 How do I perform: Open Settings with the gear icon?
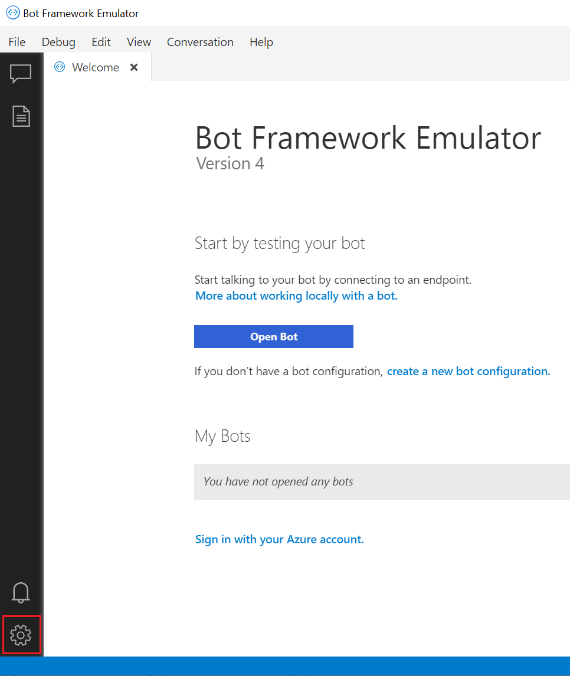point(21,635)
